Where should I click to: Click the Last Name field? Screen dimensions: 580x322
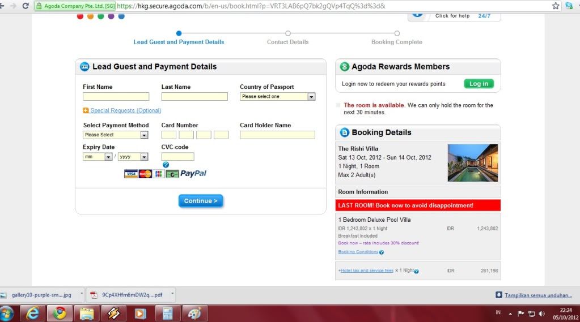(194, 96)
